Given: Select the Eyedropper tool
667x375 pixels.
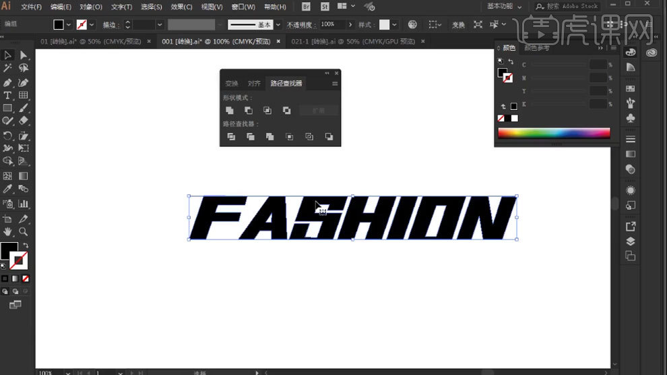Looking at the screenshot, I should [x=7, y=189].
